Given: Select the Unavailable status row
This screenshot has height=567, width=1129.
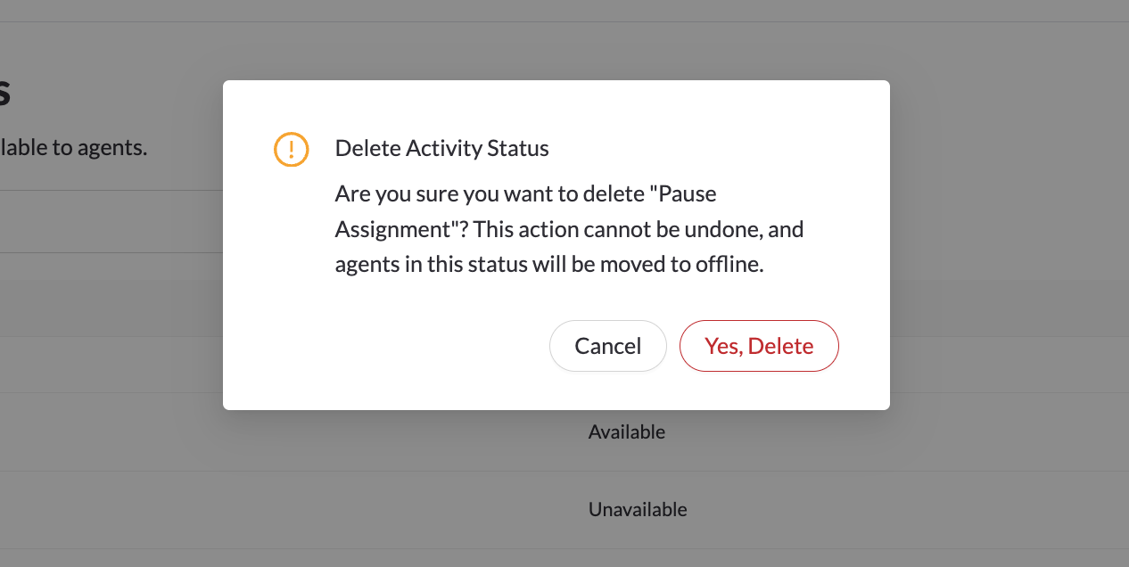Looking at the screenshot, I should [x=637, y=510].
